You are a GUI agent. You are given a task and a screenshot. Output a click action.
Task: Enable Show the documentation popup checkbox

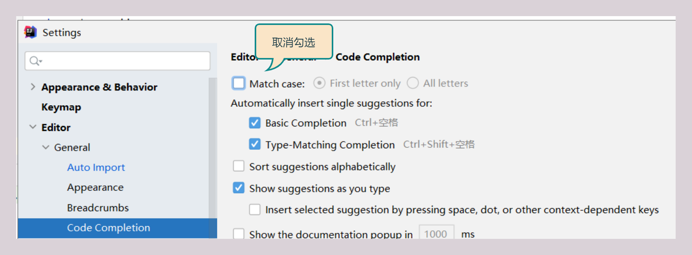[x=239, y=233]
